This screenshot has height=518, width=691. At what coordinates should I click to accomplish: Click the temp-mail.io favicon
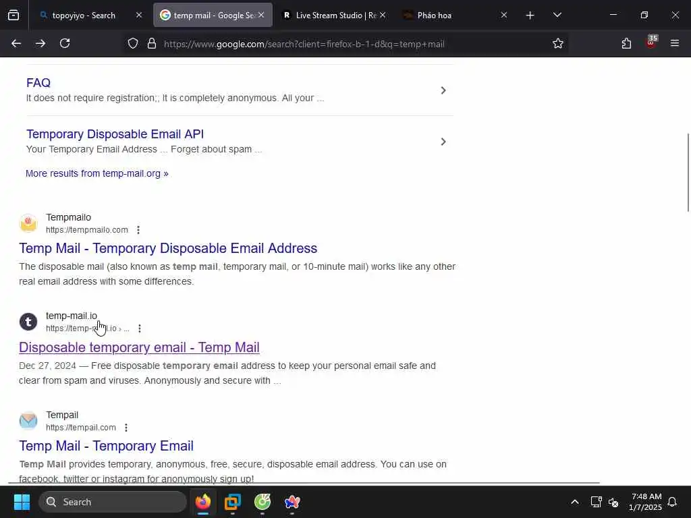(x=28, y=322)
